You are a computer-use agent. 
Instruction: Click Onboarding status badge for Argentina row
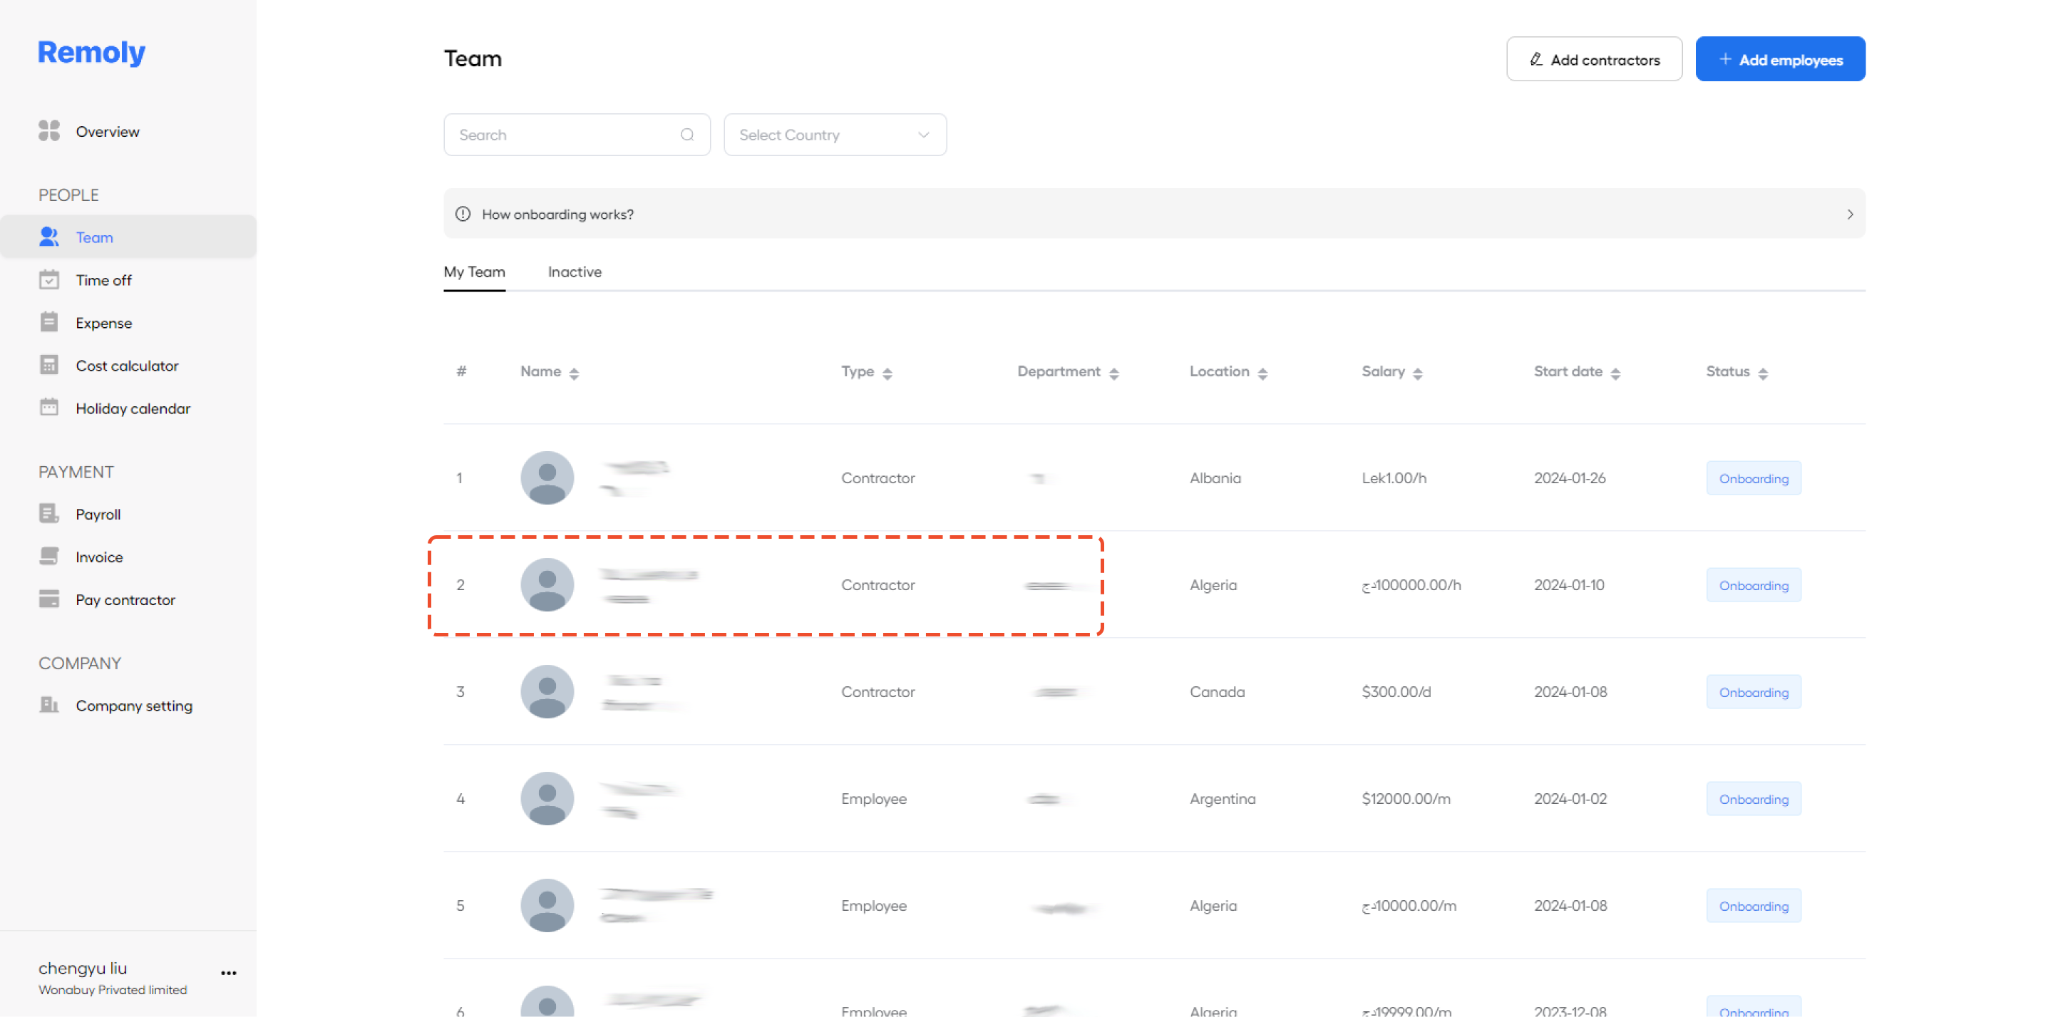pyautogui.click(x=1754, y=799)
